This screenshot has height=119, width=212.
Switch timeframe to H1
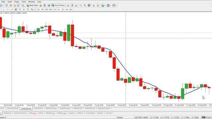[55, 10]
